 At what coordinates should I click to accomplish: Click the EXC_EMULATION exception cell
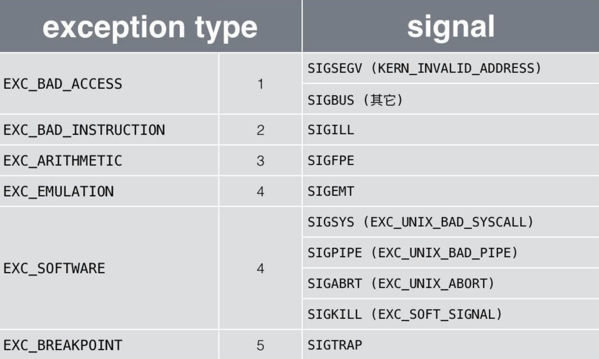(x=59, y=192)
